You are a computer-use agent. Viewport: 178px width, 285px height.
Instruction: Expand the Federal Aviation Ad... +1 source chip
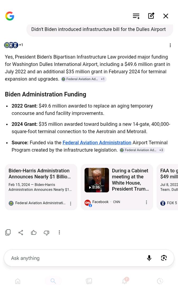click(83, 79)
